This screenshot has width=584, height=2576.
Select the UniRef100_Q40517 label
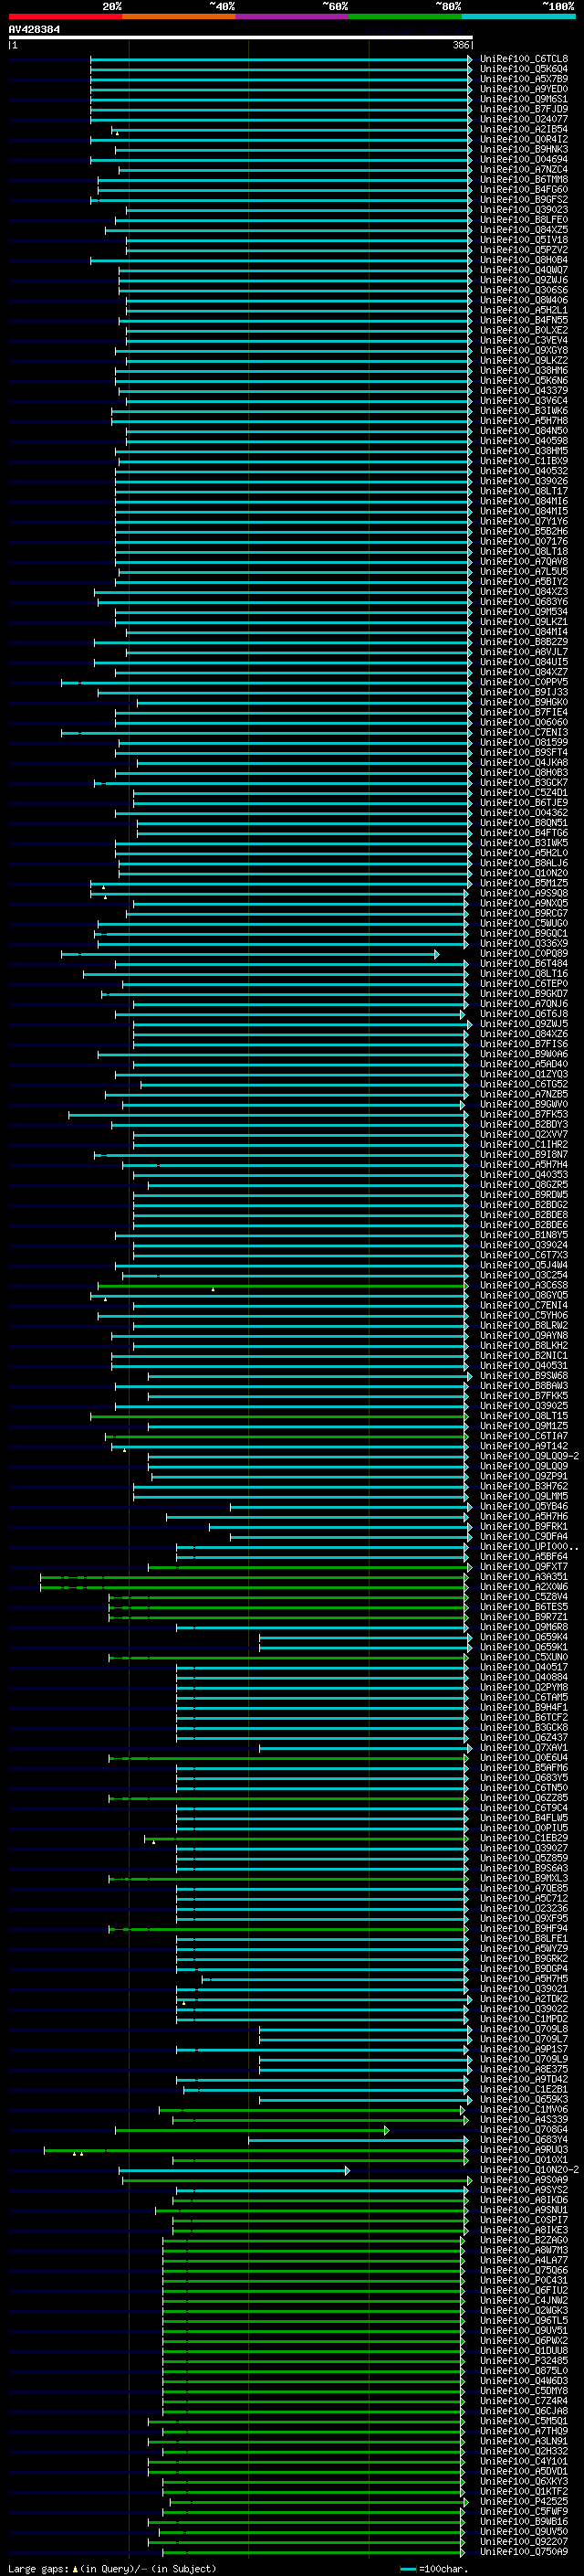[x=523, y=1667]
